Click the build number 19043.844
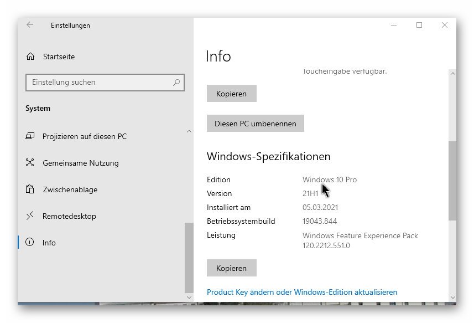Image resolution: width=474 pixels, height=323 pixels. tap(320, 221)
